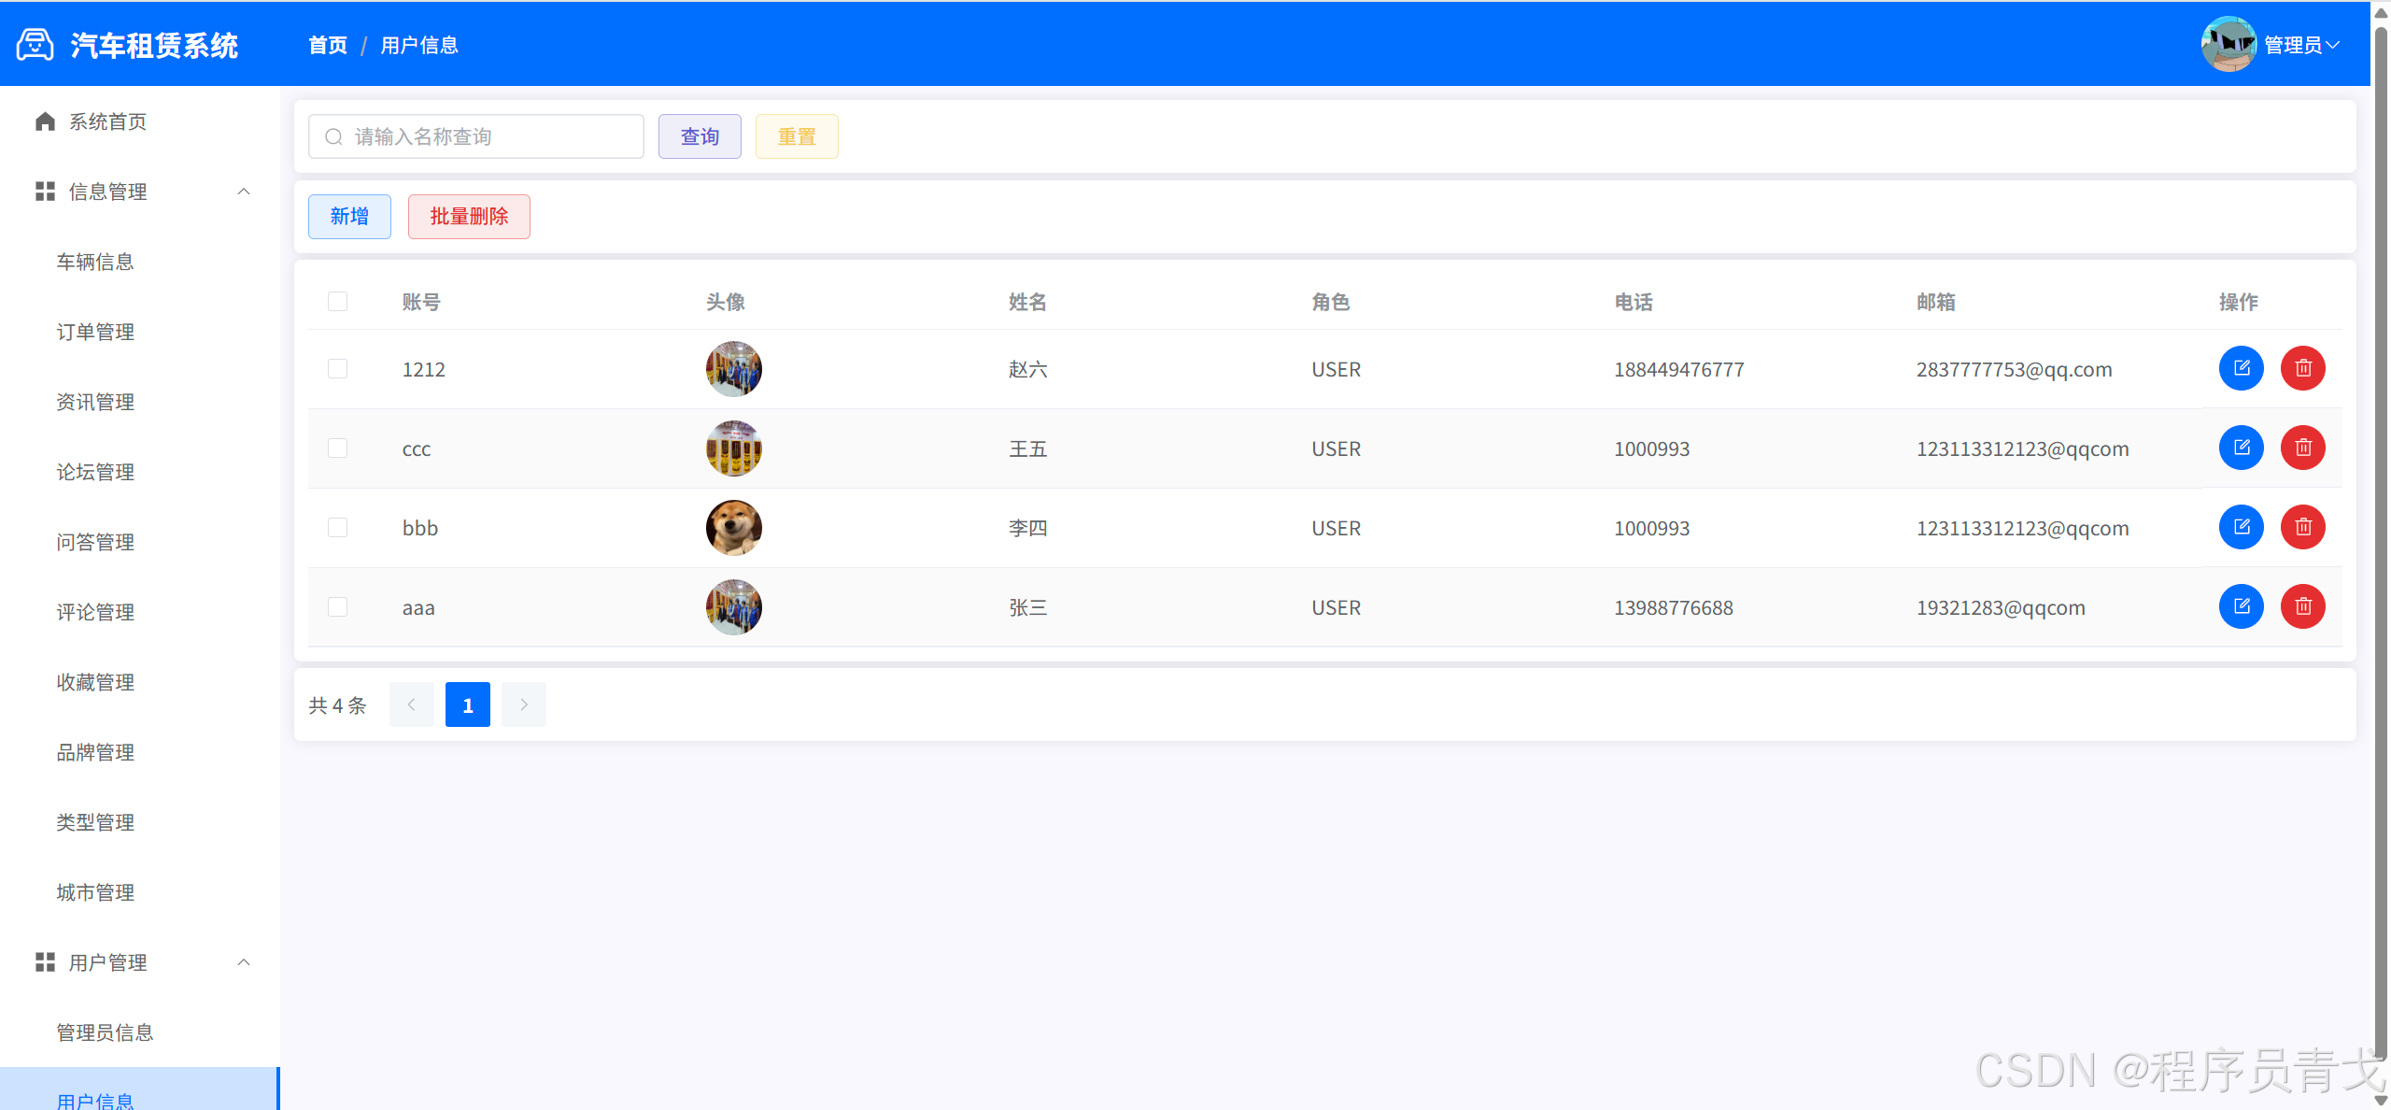The height and width of the screenshot is (1110, 2391).
Task: Check the checkbox for account ccc
Action: 337,448
